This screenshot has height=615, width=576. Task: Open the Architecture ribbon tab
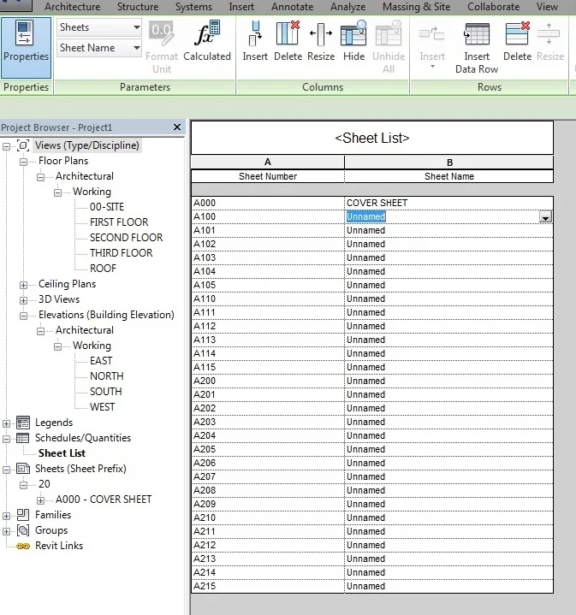point(72,7)
